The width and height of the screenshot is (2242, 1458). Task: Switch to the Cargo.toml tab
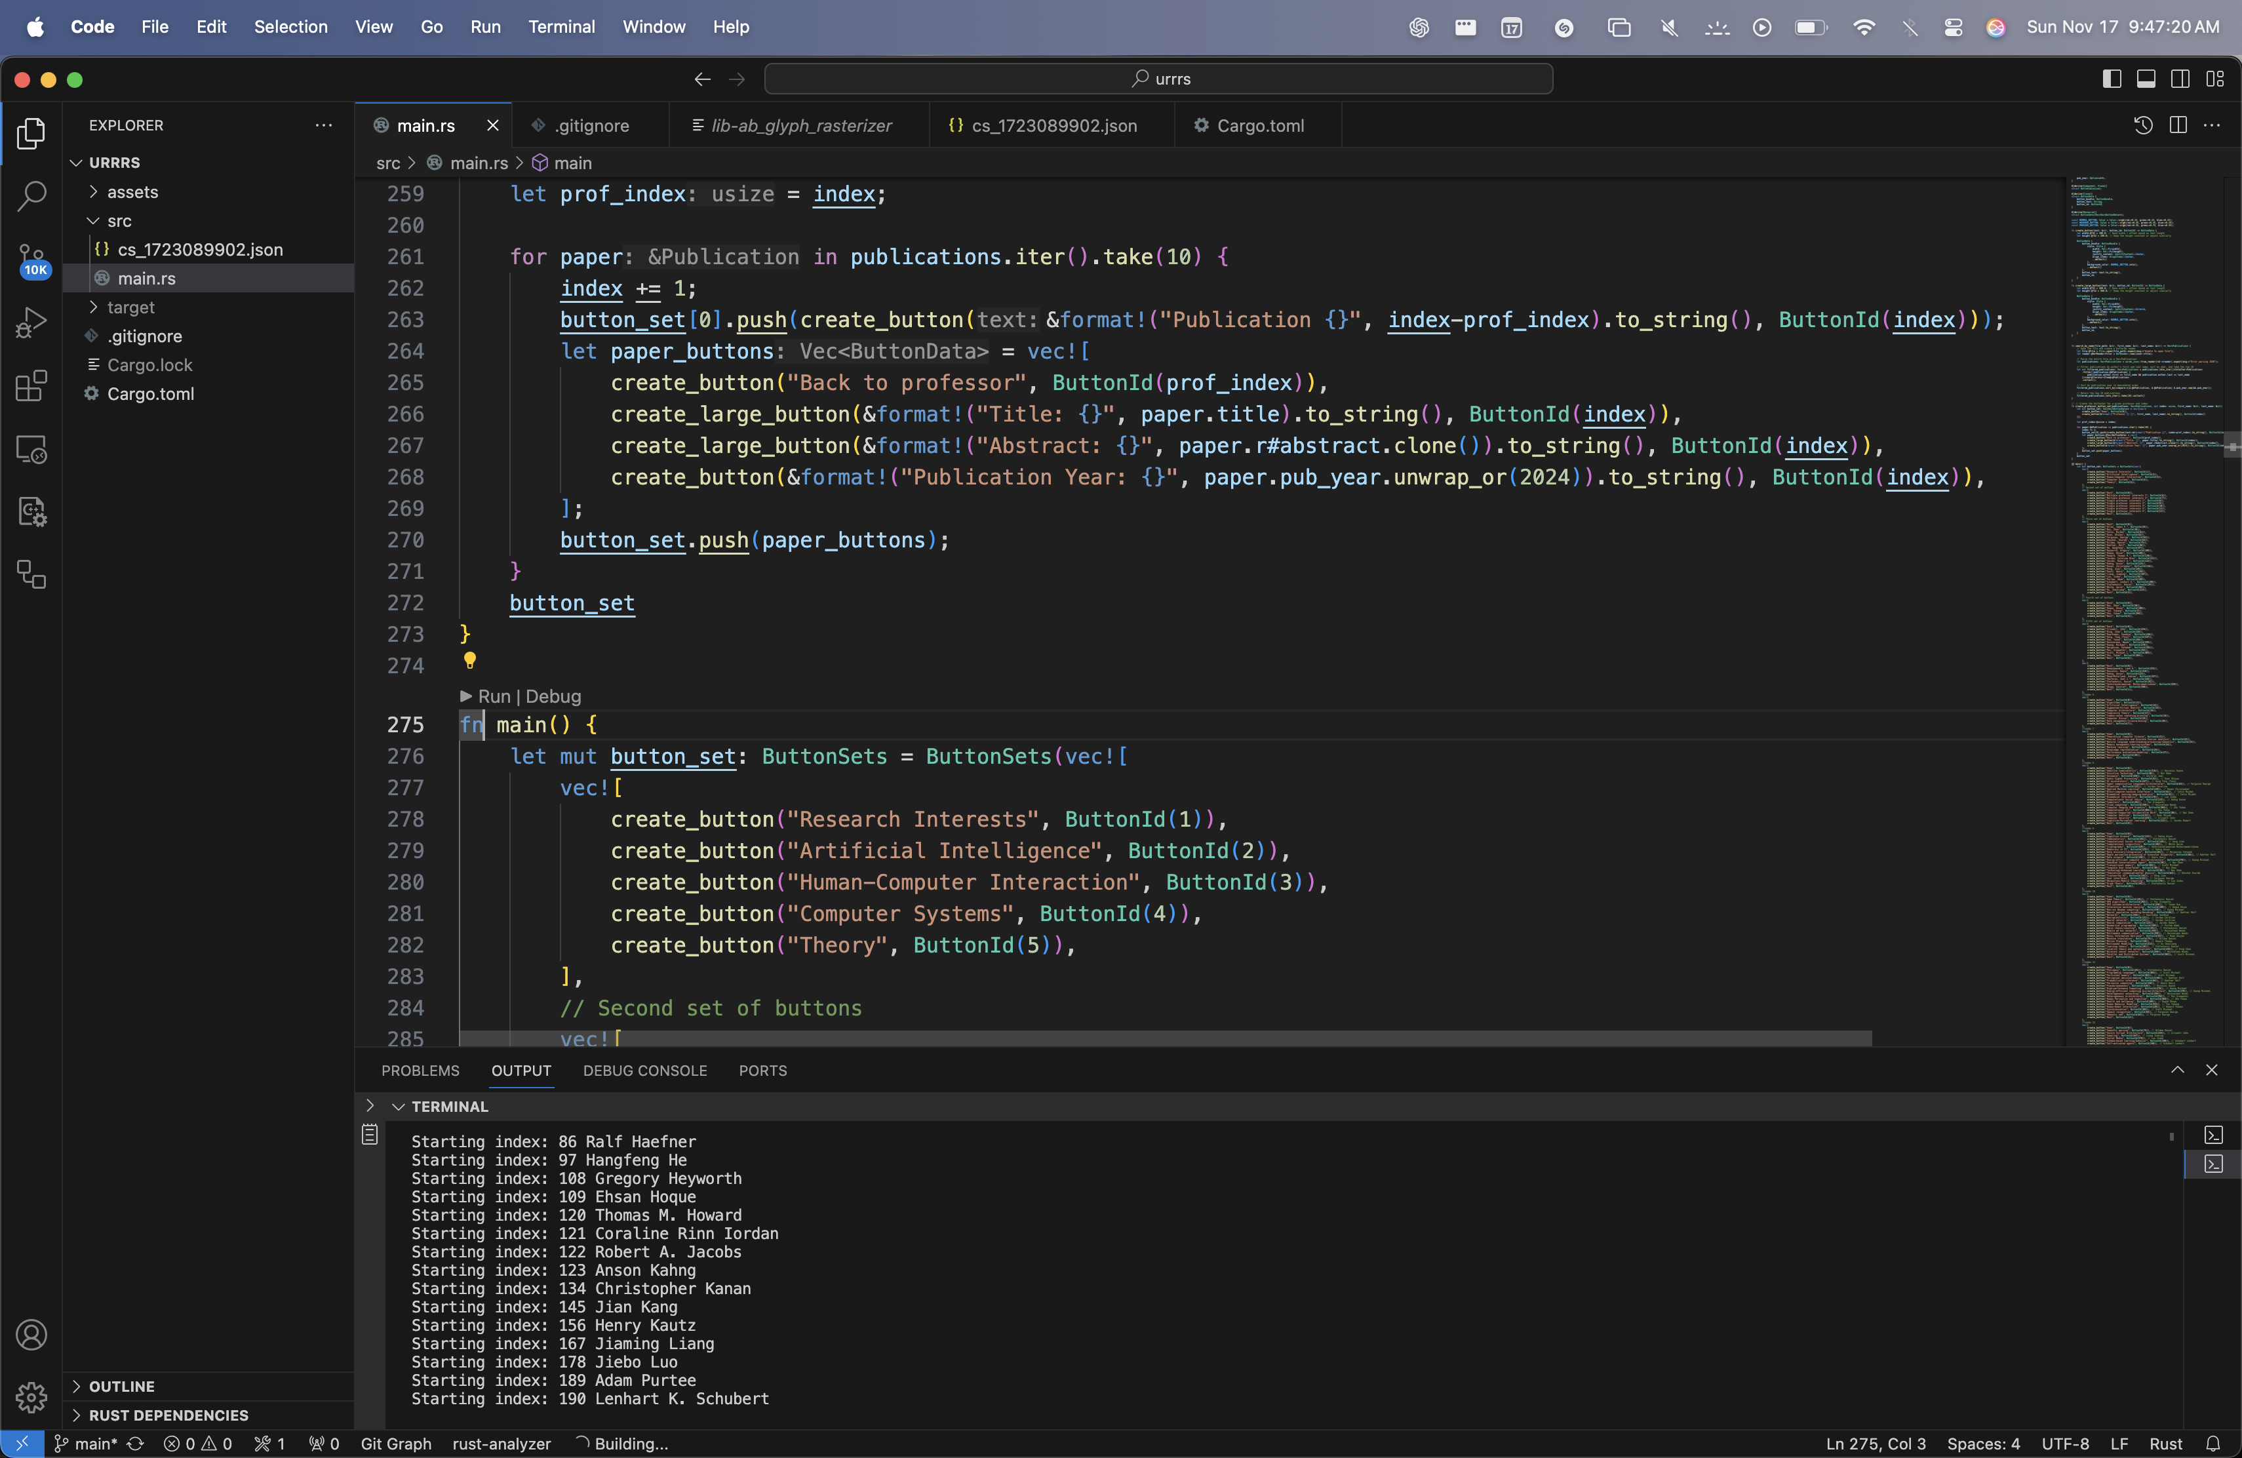(1259, 125)
